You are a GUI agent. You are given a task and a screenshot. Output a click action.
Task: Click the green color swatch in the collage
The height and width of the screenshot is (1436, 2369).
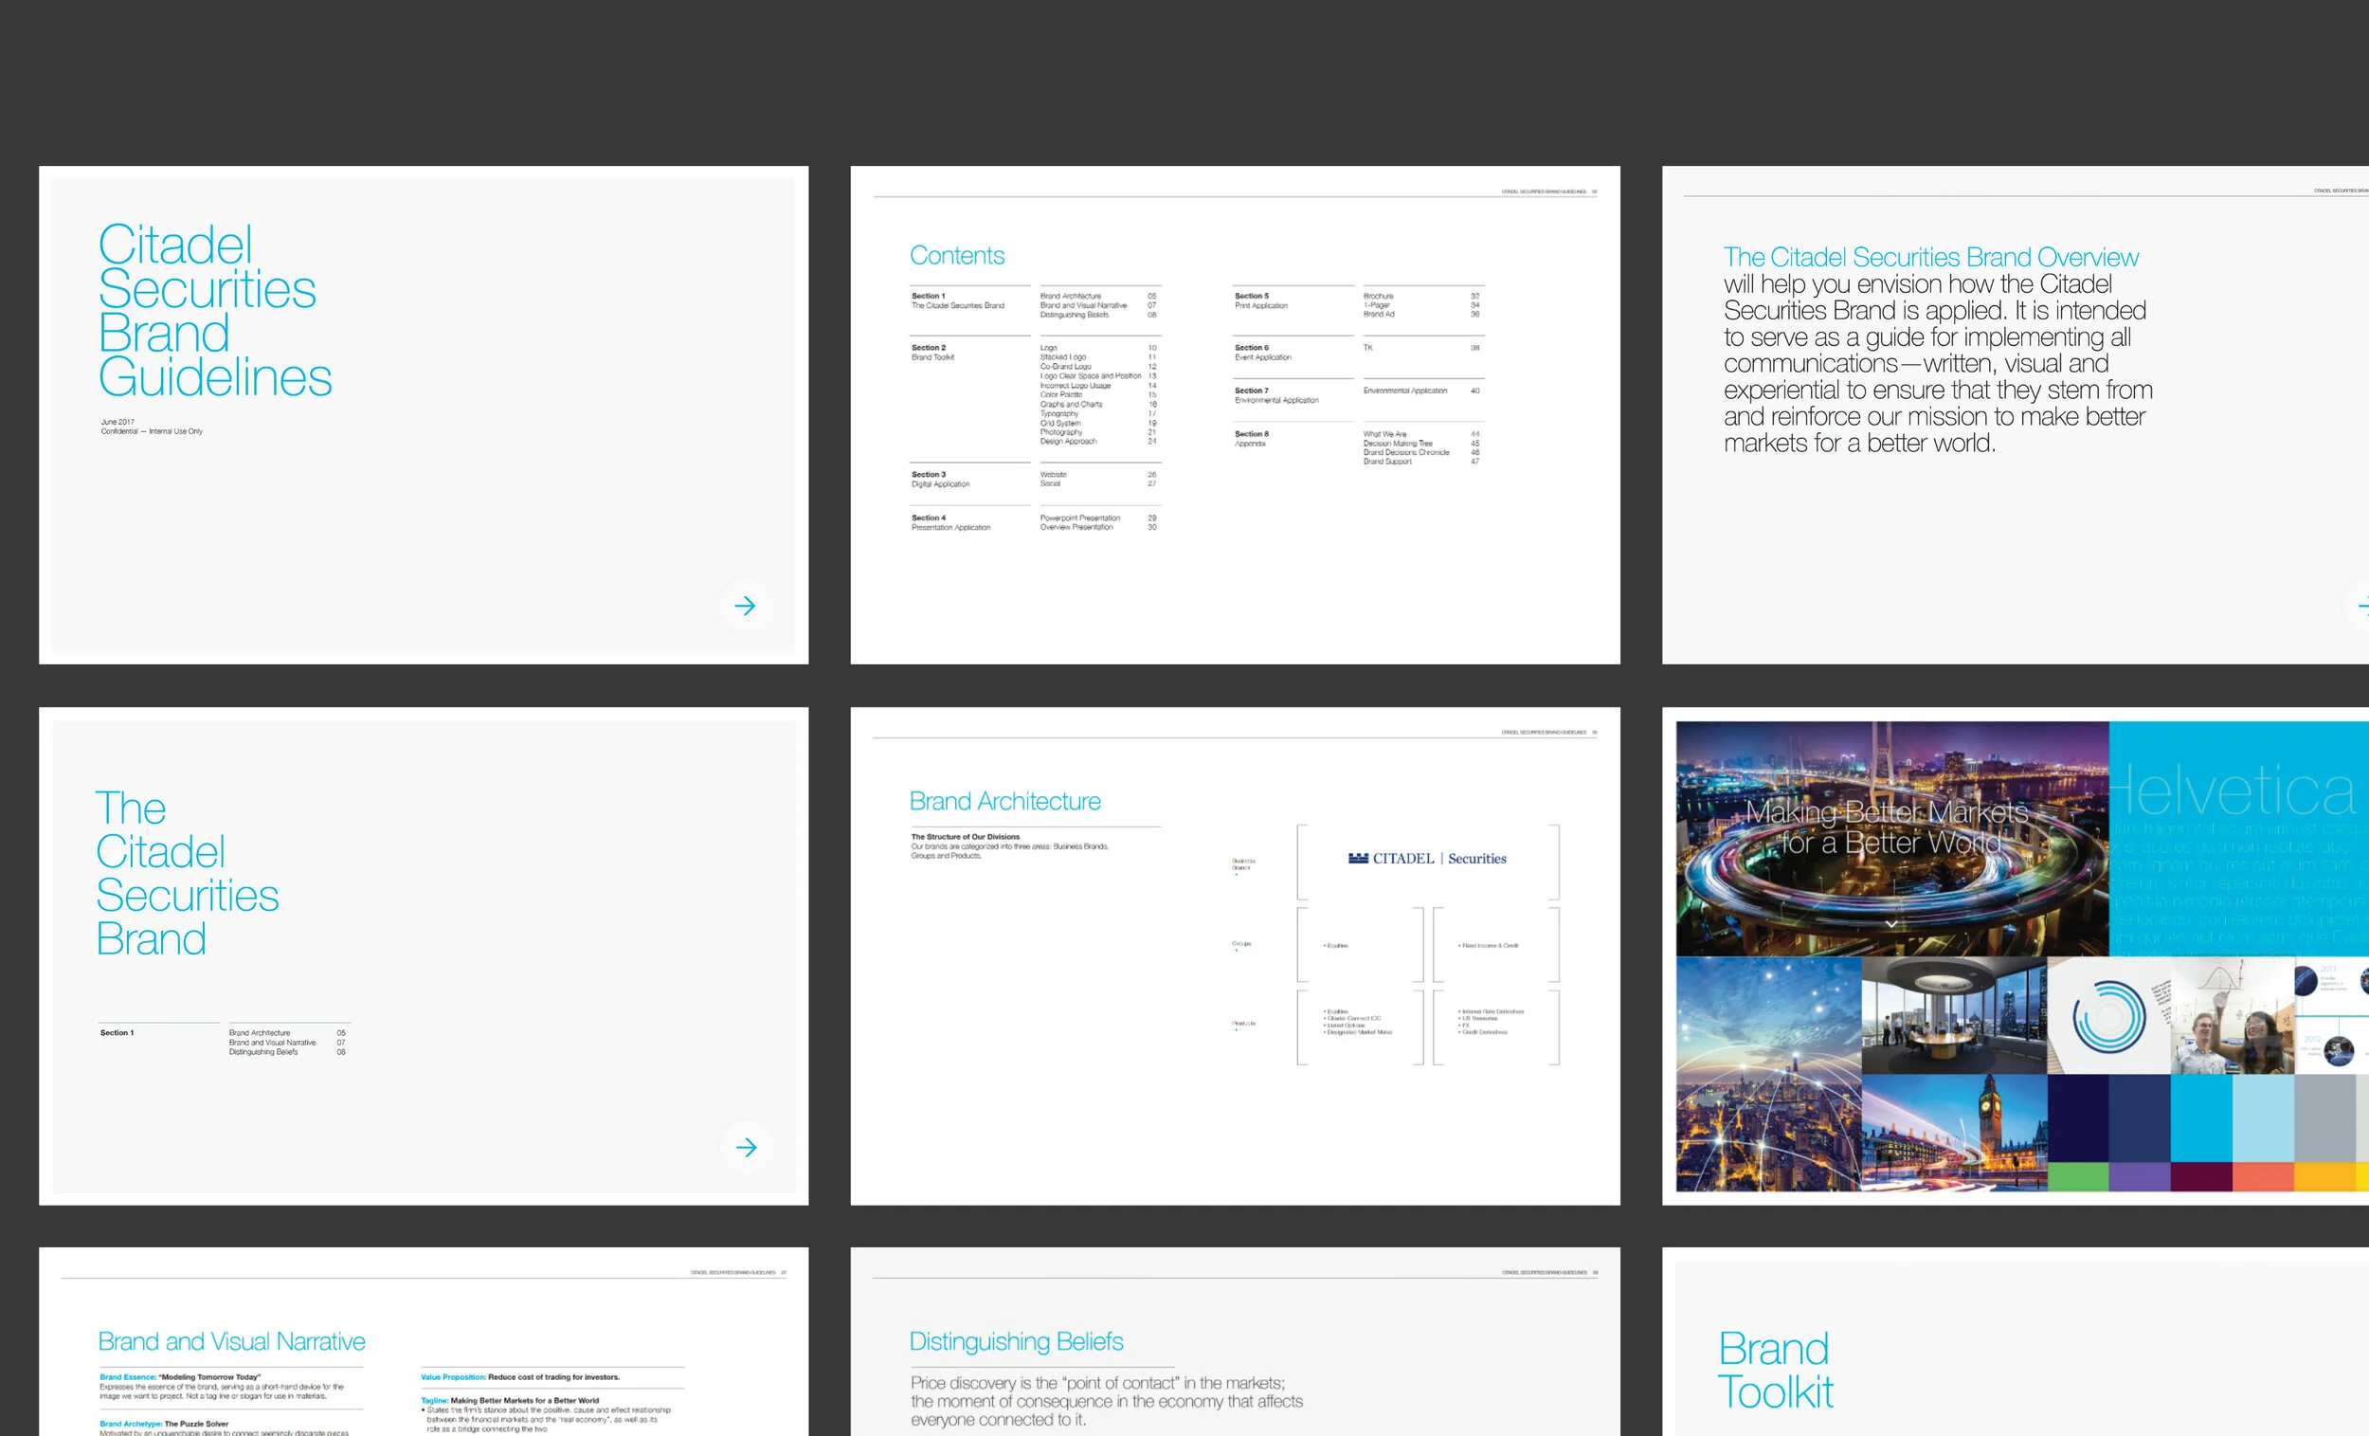(x=2078, y=1176)
